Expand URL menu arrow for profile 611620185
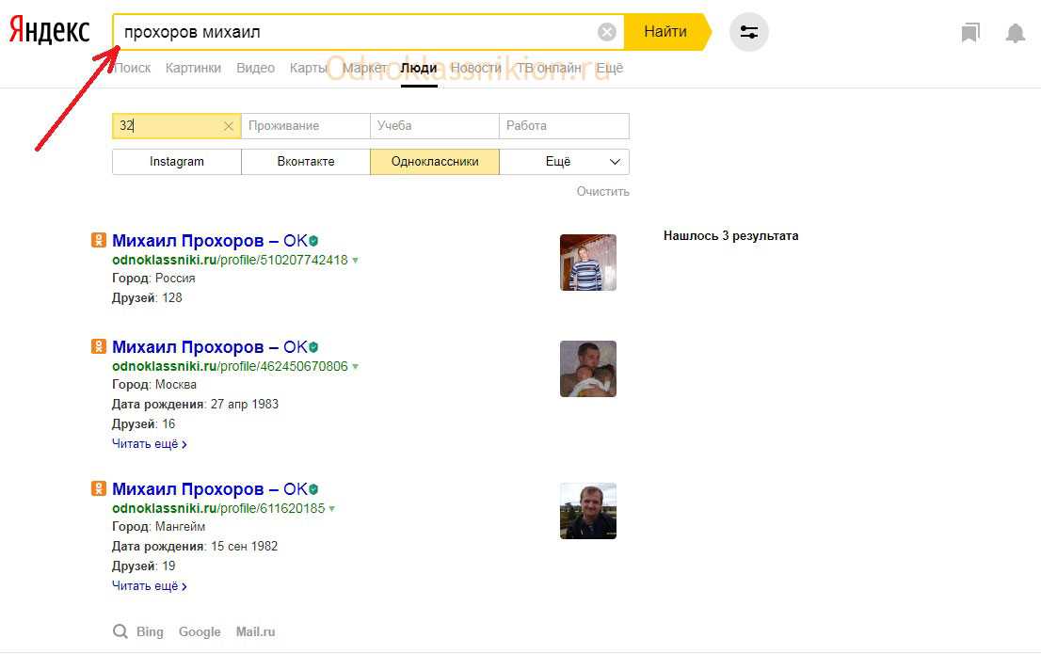The width and height of the screenshot is (1041, 654). click(332, 508)
